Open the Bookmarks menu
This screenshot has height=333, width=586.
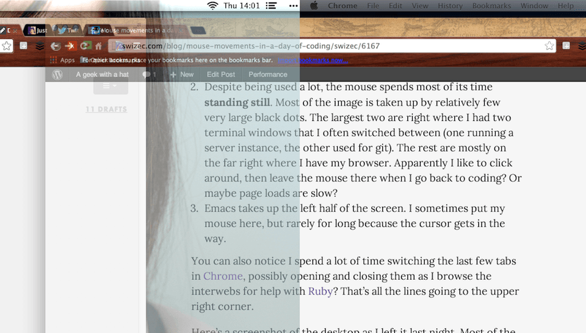point(491,5)
